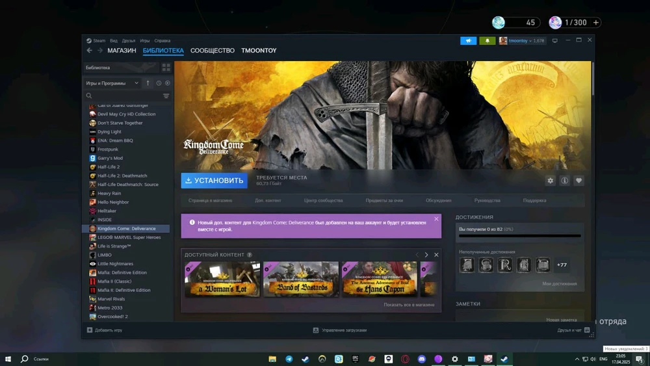Open Epic Games Launcher from taskbar
650x366 pixels.
[x=356, y=359]
